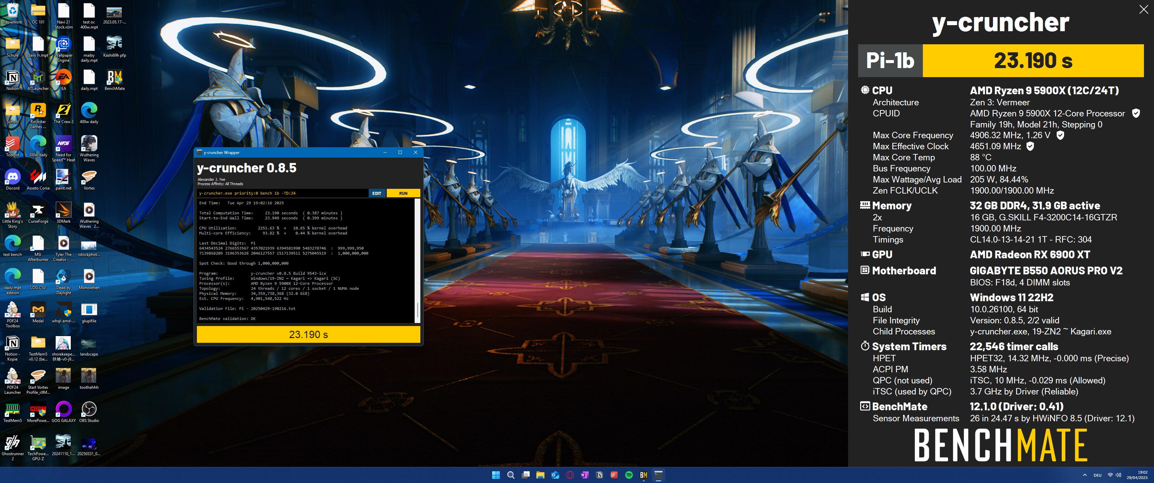1154x483 pixels.
Task: Open the CurseForge desktop shortcut
Action: pos(38,213)
